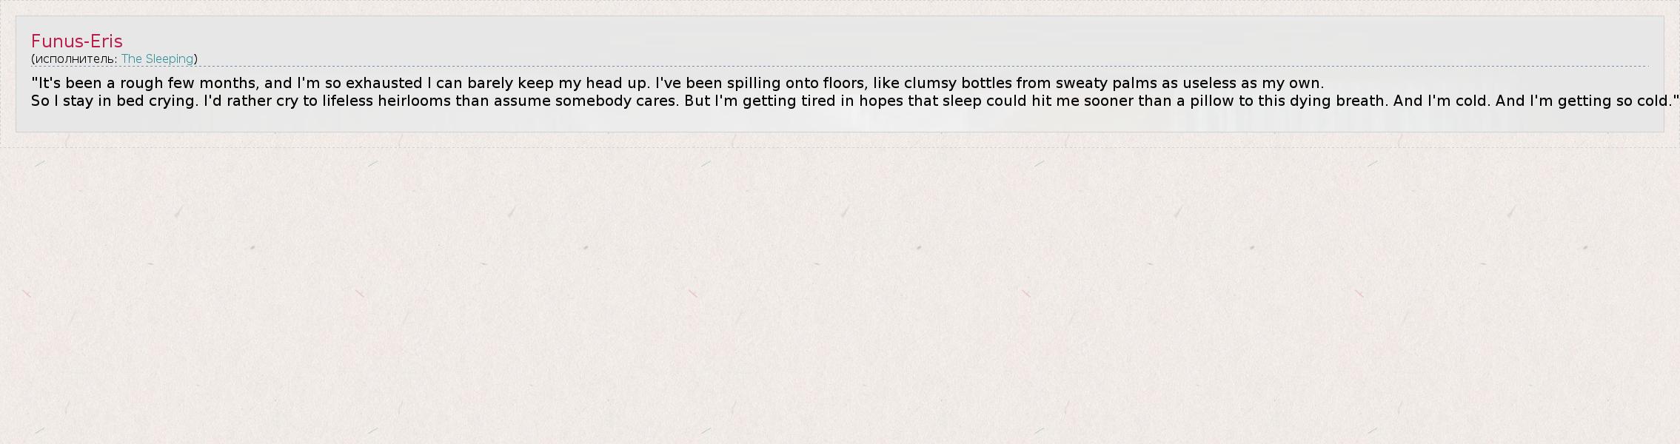The image size is (1680, 444).
Task: Click the word "exhausted" in the quote
Action: pos(384,83)
